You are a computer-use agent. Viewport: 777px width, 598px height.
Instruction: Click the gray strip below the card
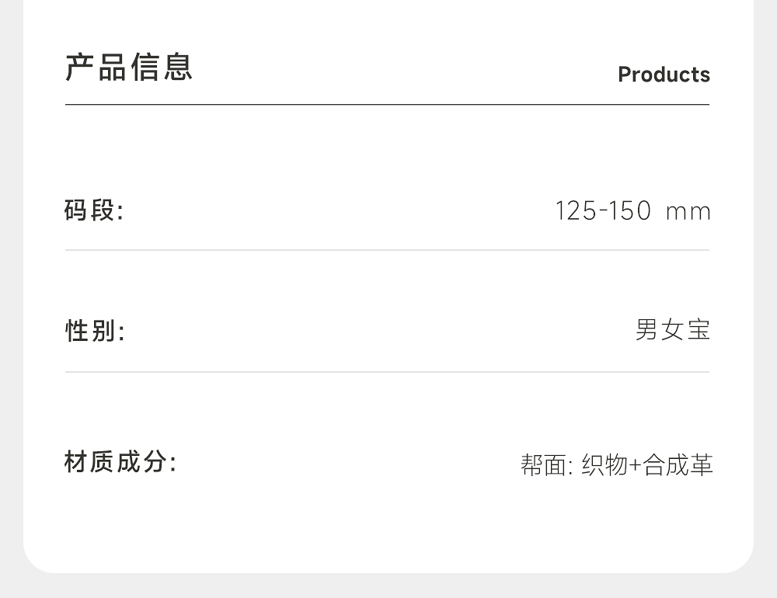[x=388, y=586]
